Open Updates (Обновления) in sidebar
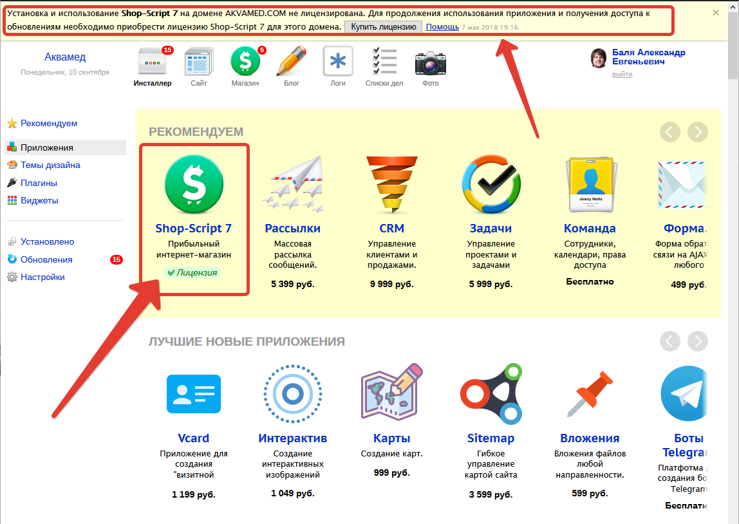This screenshot has height=524, width=739. [x=46, y=259]
